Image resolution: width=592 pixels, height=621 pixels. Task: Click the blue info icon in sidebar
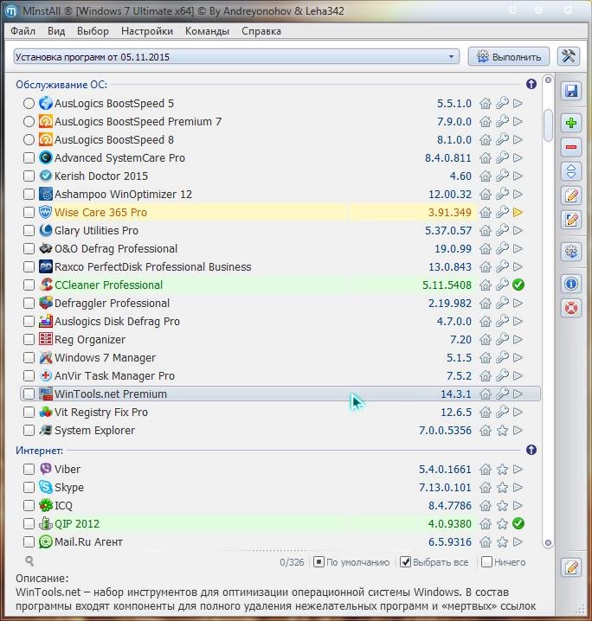click(571, 284)
